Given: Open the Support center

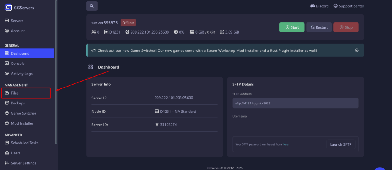Looking at the screenshot, I should [x=349, y=6].
